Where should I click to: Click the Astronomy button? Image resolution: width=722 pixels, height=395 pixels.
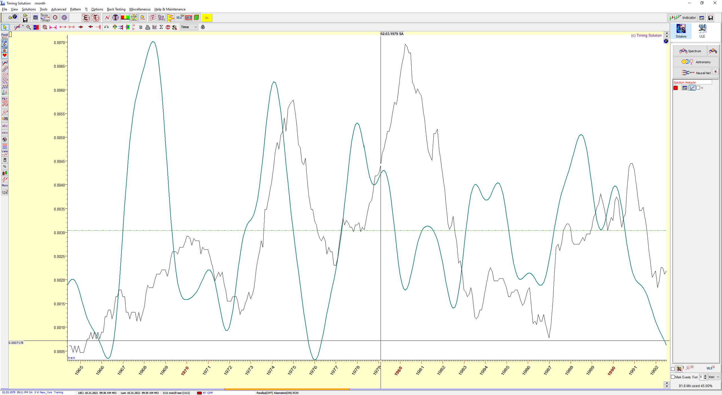tap(696, 62)
